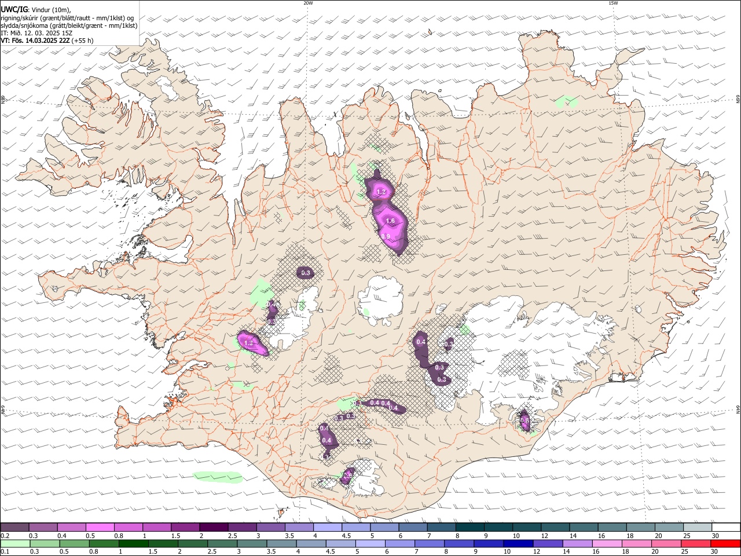
Task: Pick snow legend swatch between 2.5 and 3
Action: tap(241, 527)
